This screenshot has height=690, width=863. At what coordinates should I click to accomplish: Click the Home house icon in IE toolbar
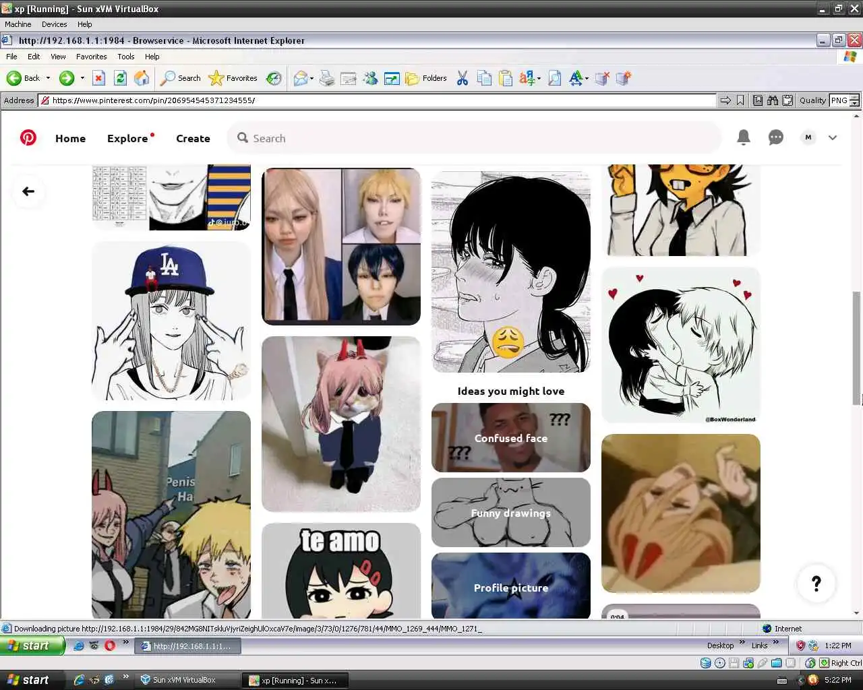click(x=142, y=78)
